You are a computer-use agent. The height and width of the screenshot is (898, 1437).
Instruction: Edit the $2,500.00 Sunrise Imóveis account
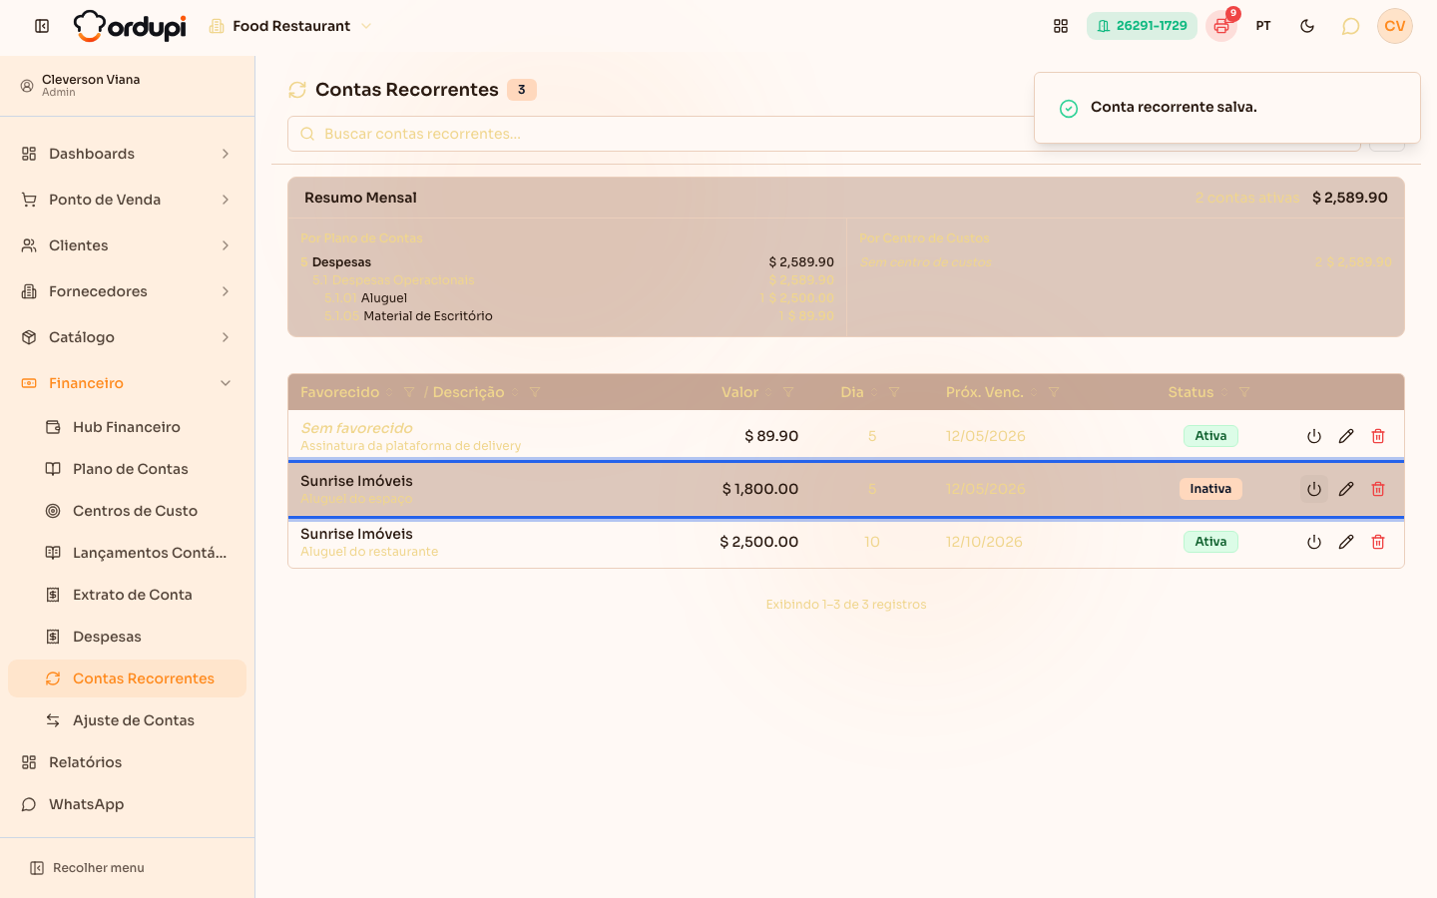click(1346, 542)
